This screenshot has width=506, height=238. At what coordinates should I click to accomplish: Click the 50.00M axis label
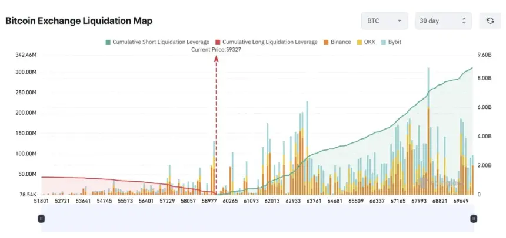(27, 174)
